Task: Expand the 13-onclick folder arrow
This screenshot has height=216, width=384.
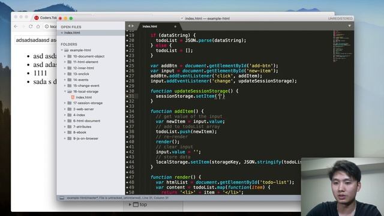Action: click(x=65, y=74)
